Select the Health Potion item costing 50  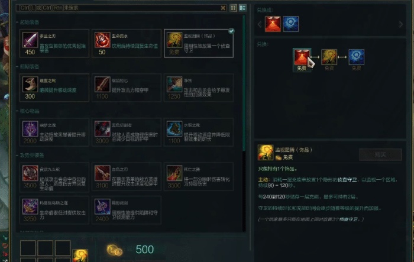coord(127,44)
